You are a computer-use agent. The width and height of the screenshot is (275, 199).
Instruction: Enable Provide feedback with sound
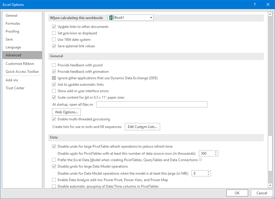click(54, 65)
